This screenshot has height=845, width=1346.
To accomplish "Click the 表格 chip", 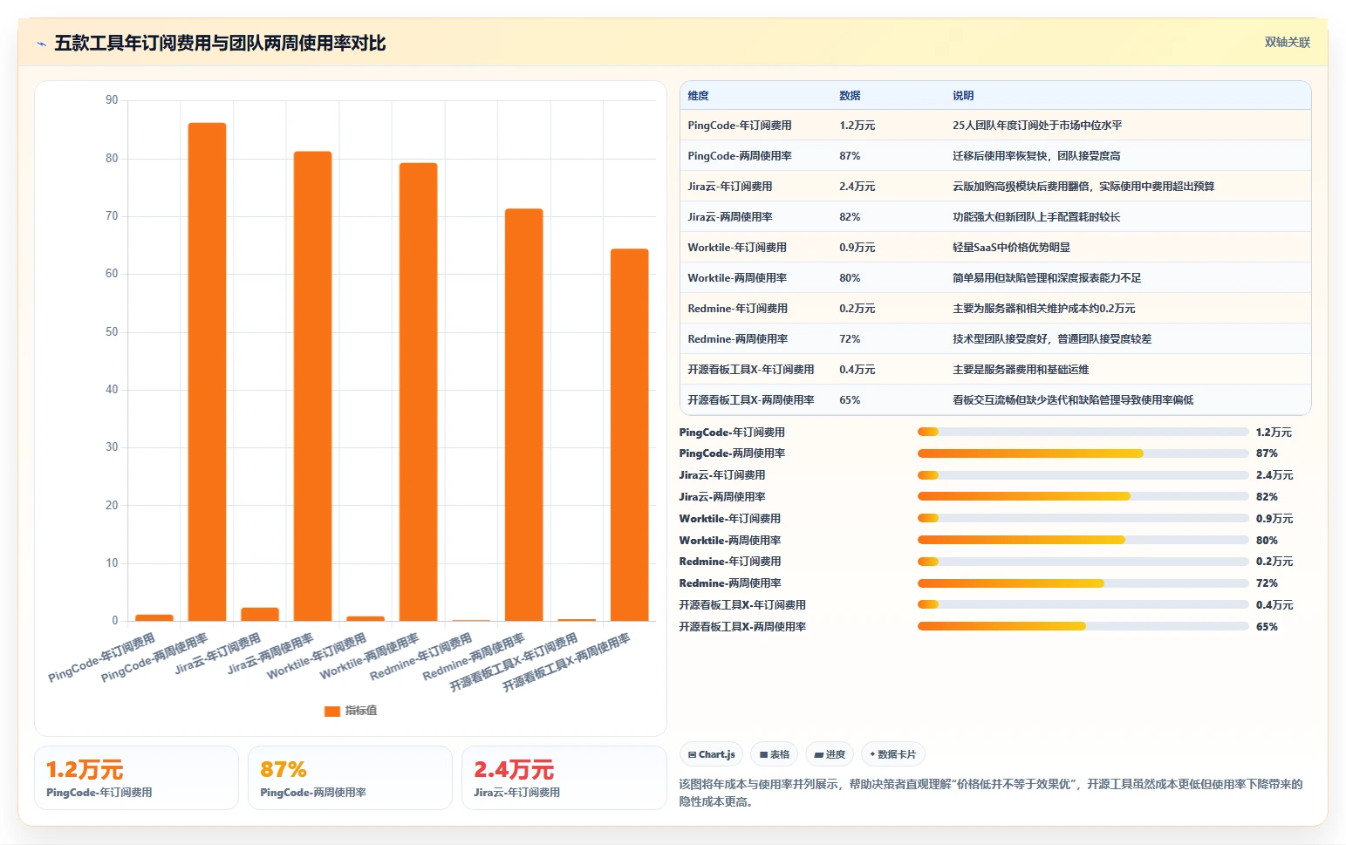I will pos(775,754).
